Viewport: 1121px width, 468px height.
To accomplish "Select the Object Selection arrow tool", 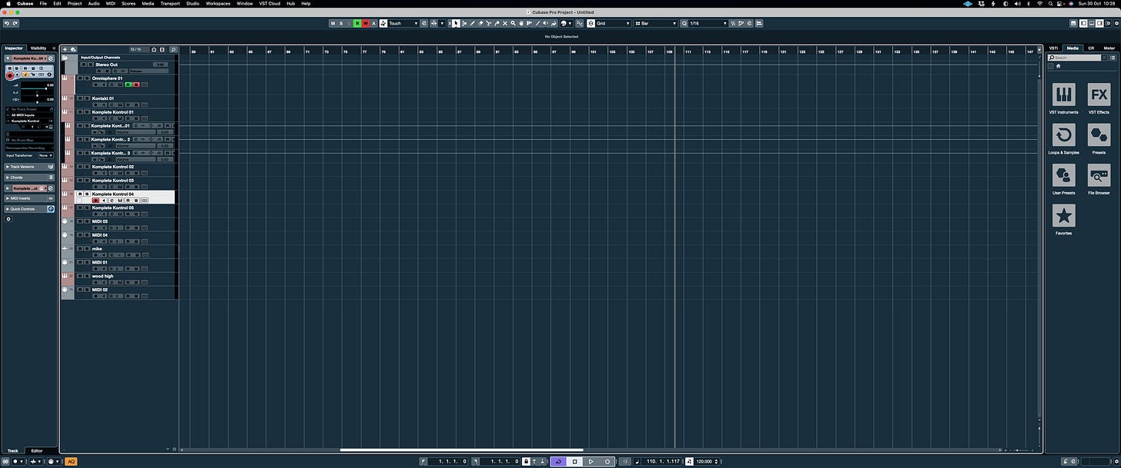I will tap(455, 24).
